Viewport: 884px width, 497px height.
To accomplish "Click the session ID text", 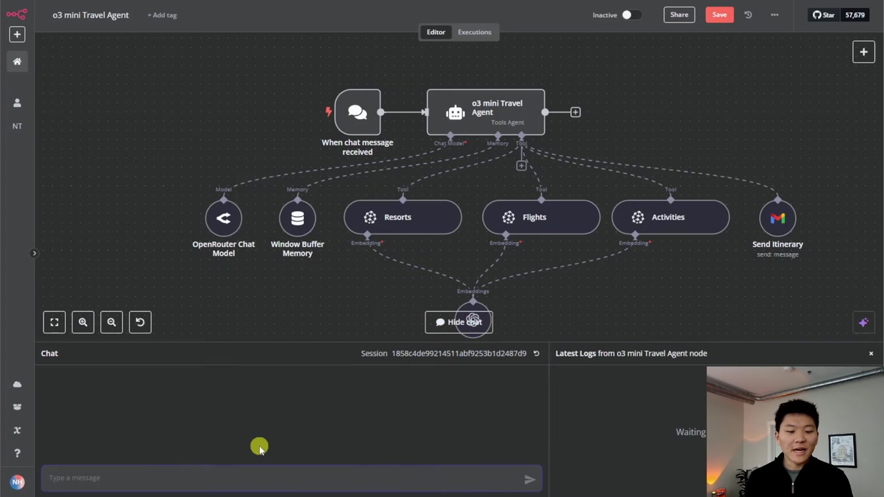I will [459, 354].
